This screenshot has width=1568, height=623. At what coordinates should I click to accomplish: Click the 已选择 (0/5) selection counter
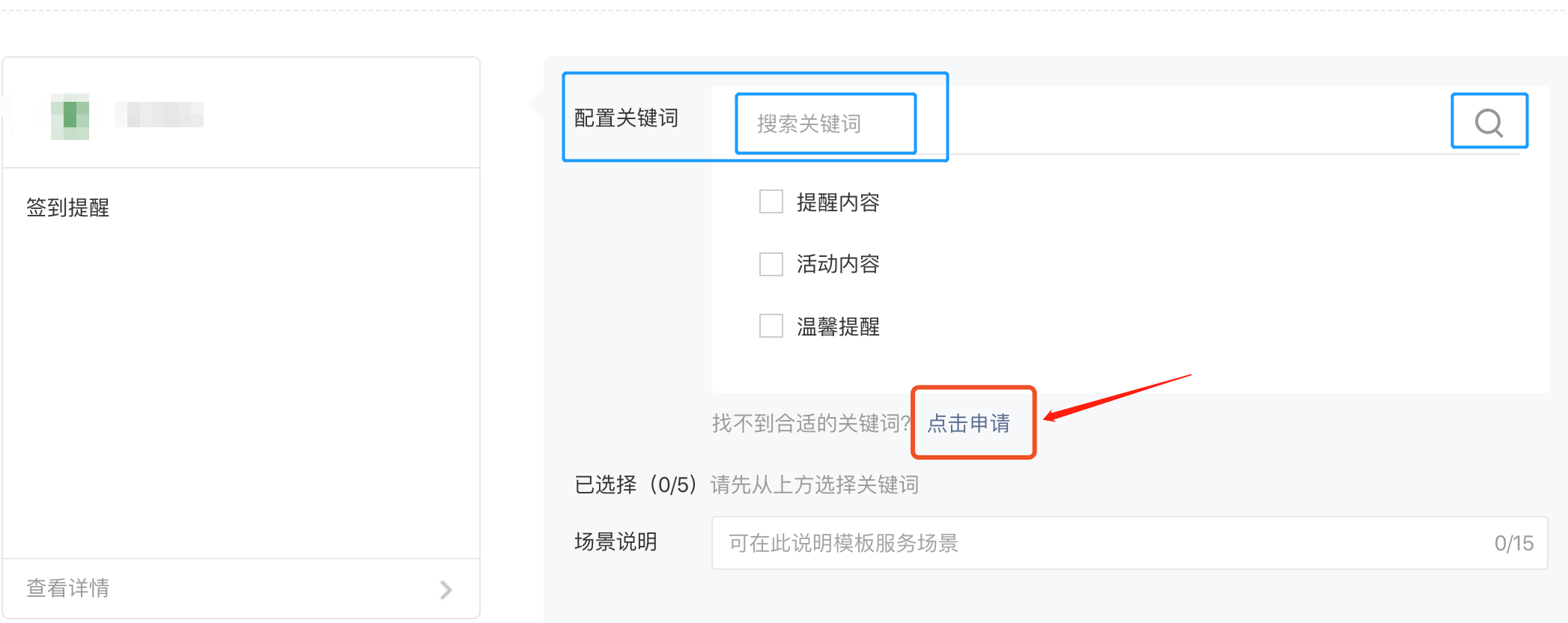click(636, 484)
